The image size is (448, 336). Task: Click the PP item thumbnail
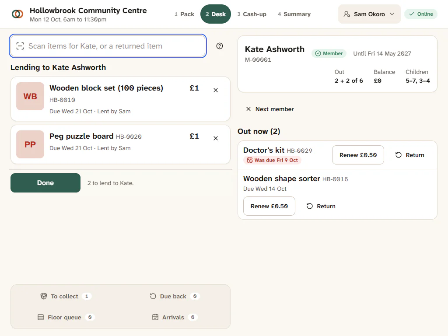30,144
